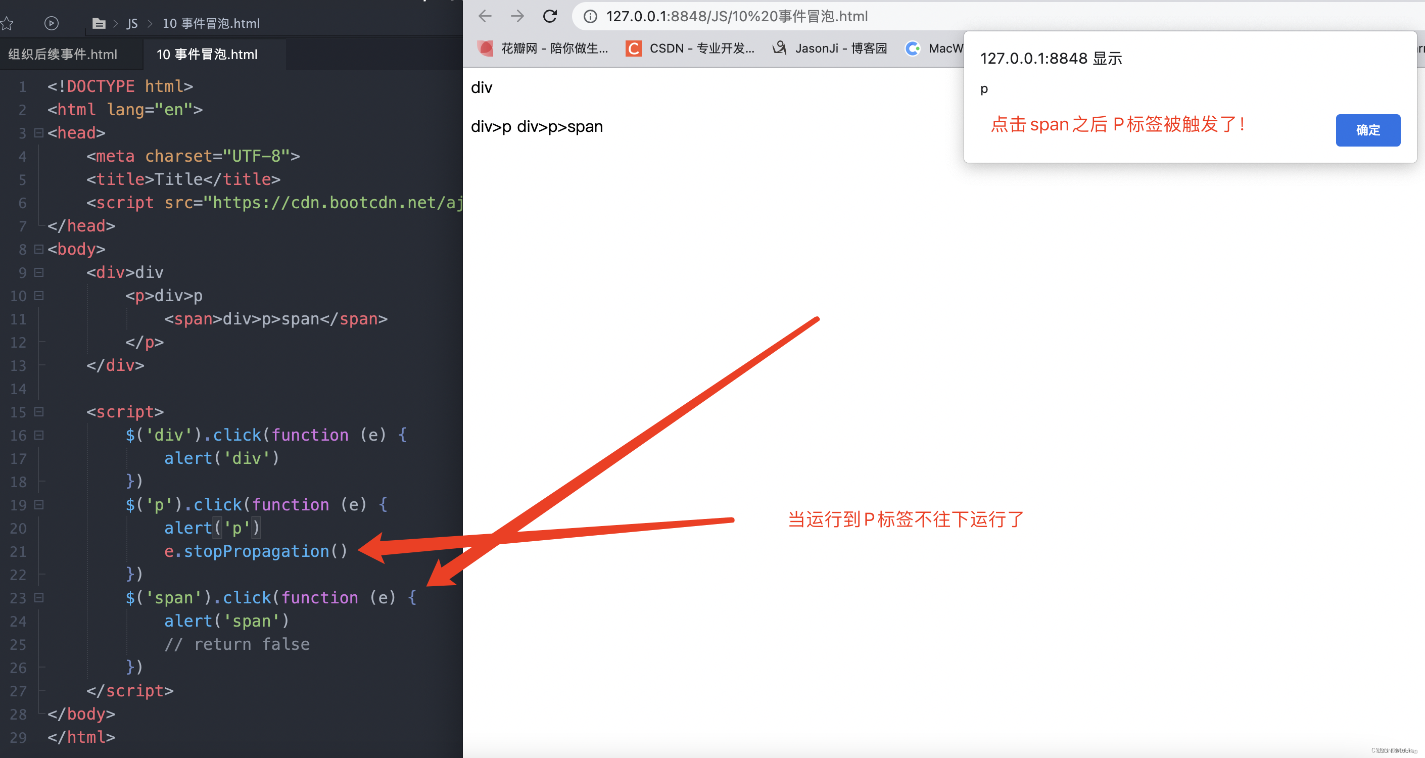Click the MacW bookmark favicon
1425x758 pixels.
tap(912, 49)
